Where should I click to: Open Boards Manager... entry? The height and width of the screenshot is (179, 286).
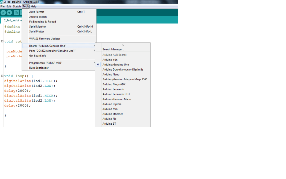(123, 49)
